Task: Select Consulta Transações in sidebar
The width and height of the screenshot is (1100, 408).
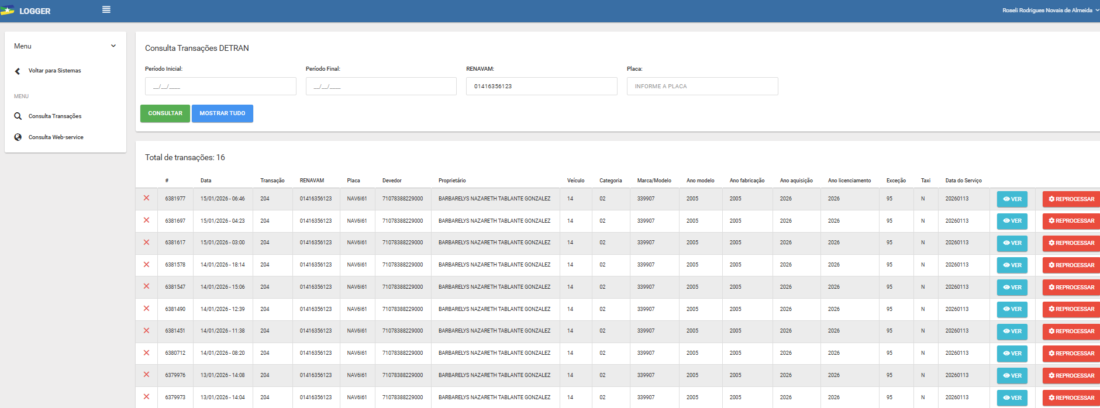Action: [55, 116]
